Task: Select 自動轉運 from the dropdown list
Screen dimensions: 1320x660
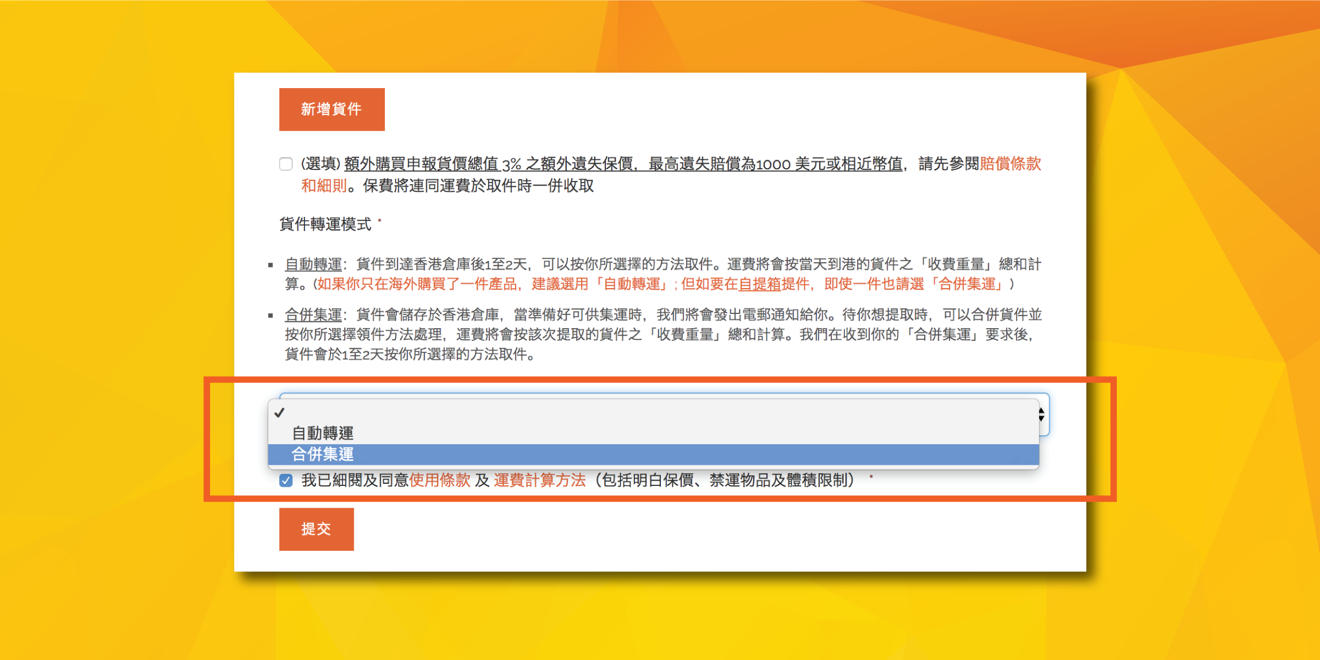Action: (x=322, y=433)
